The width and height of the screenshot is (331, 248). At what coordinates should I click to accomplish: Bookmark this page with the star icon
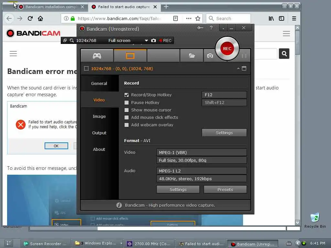click(198, 18)
